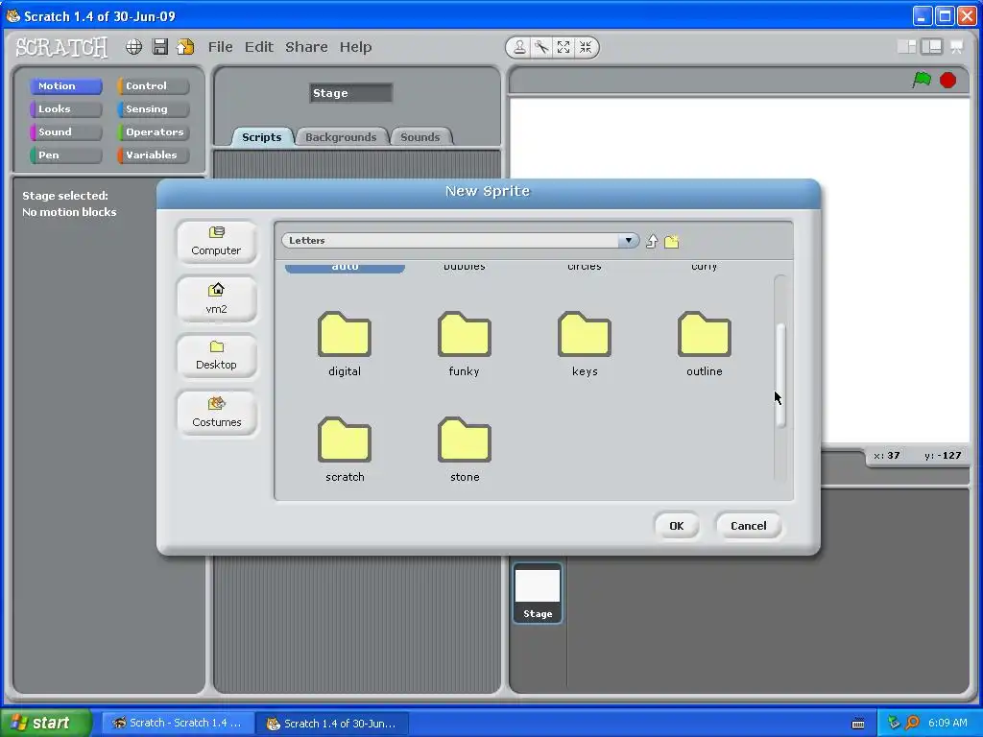Viewport: 983px width, 737px height.
Task: Open the funky letters folder
Action: 465,345
